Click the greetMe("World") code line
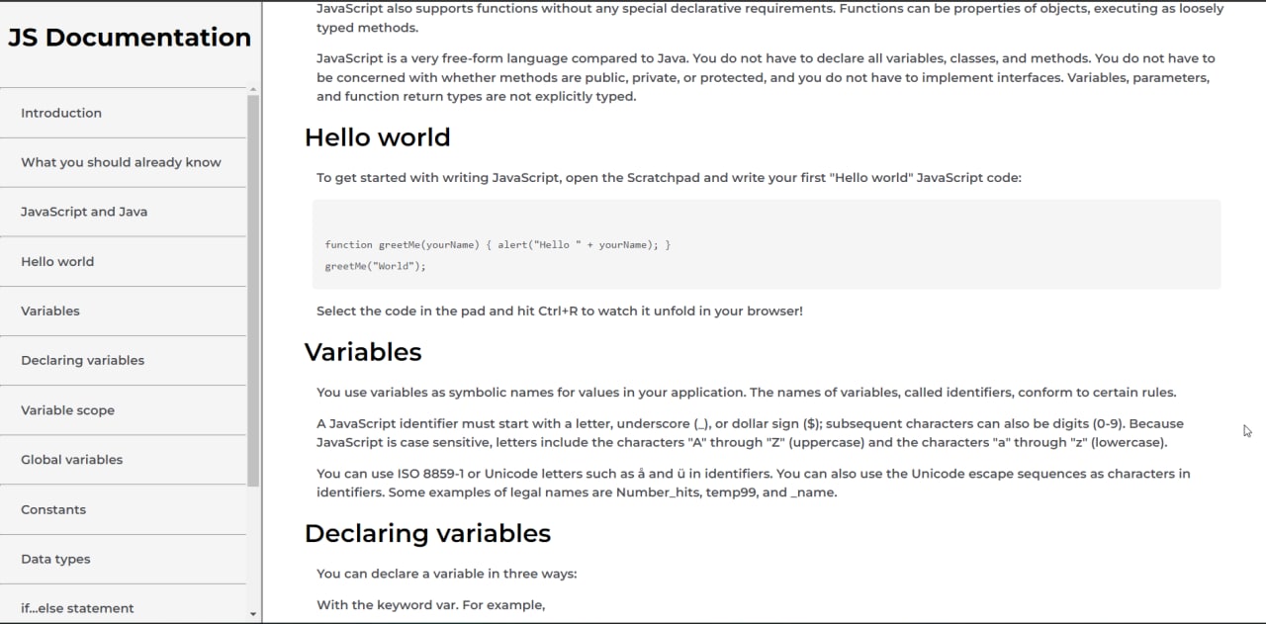The height and width of the screenshot is (624, 1266). (x=375, y=266)
